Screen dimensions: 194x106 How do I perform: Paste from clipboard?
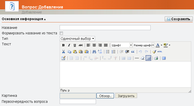pos(75,52)
